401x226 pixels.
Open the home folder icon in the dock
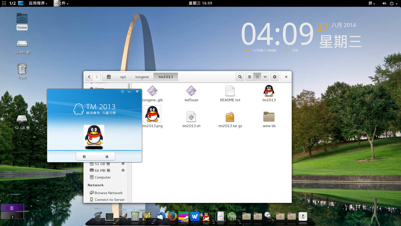click(x=246, y=216)
